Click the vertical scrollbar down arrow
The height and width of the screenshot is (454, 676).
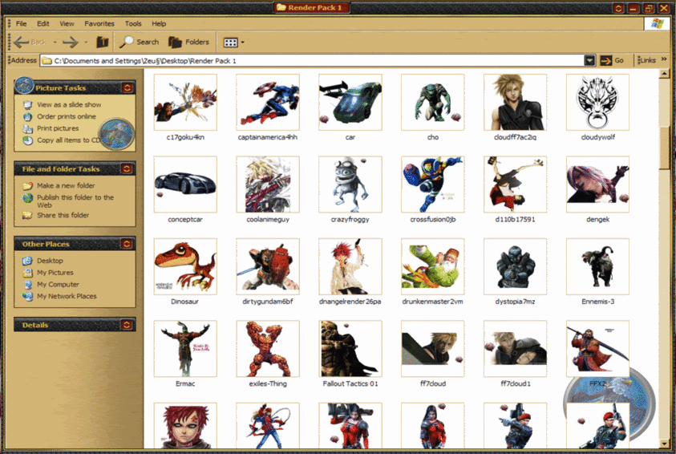[664, 444]
